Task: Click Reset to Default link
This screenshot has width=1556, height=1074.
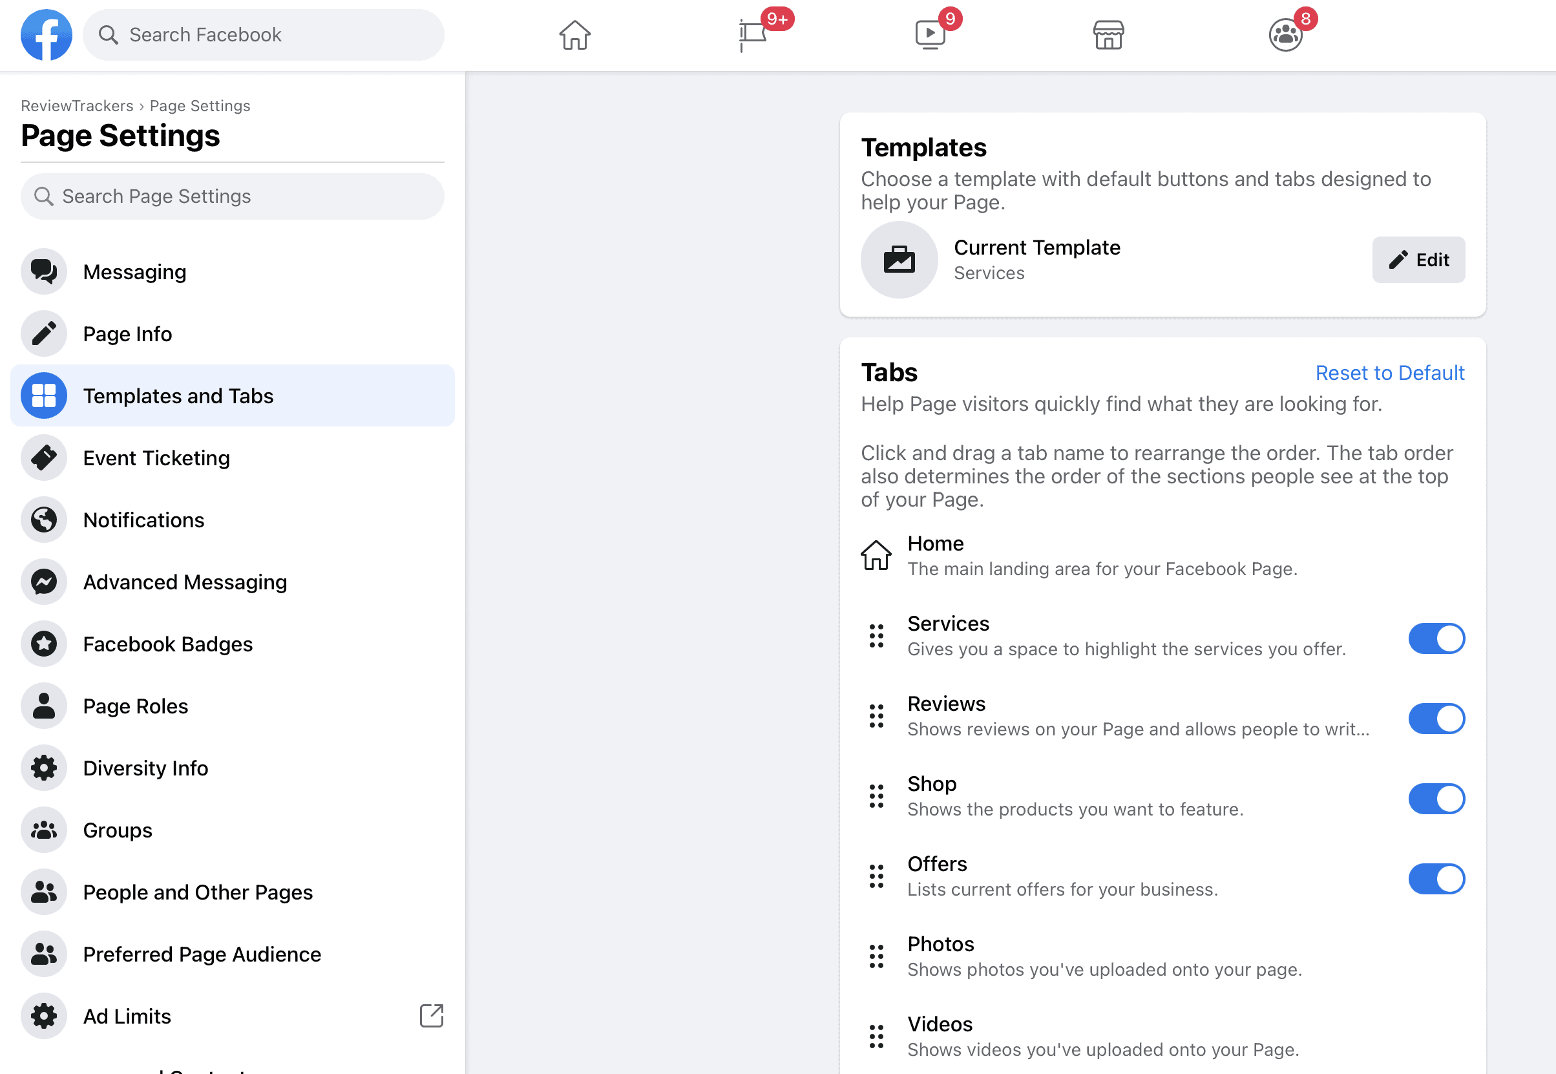Action: coord(1389,373)
